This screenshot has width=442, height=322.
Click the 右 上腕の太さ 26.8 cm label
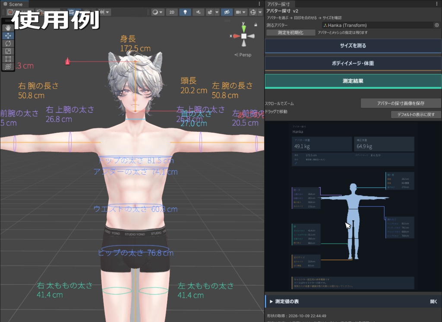click(x=70, y=114)
